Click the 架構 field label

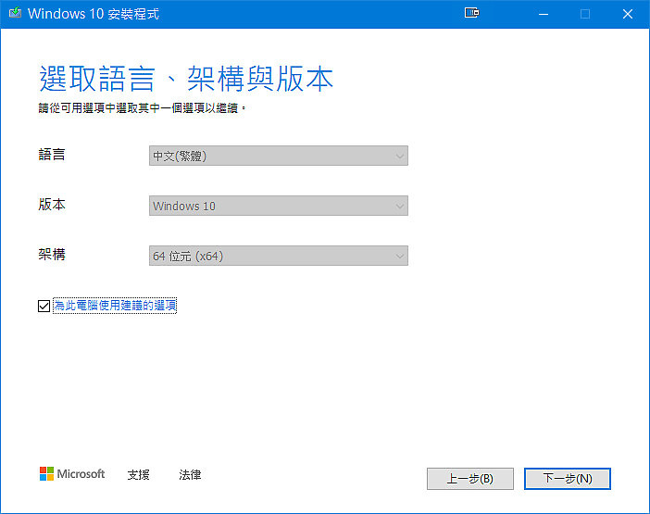[52, 254]
